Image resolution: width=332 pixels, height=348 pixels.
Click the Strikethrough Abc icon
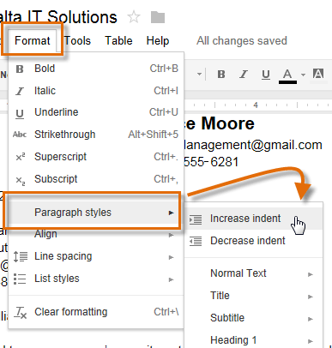(x=20, y=135)
